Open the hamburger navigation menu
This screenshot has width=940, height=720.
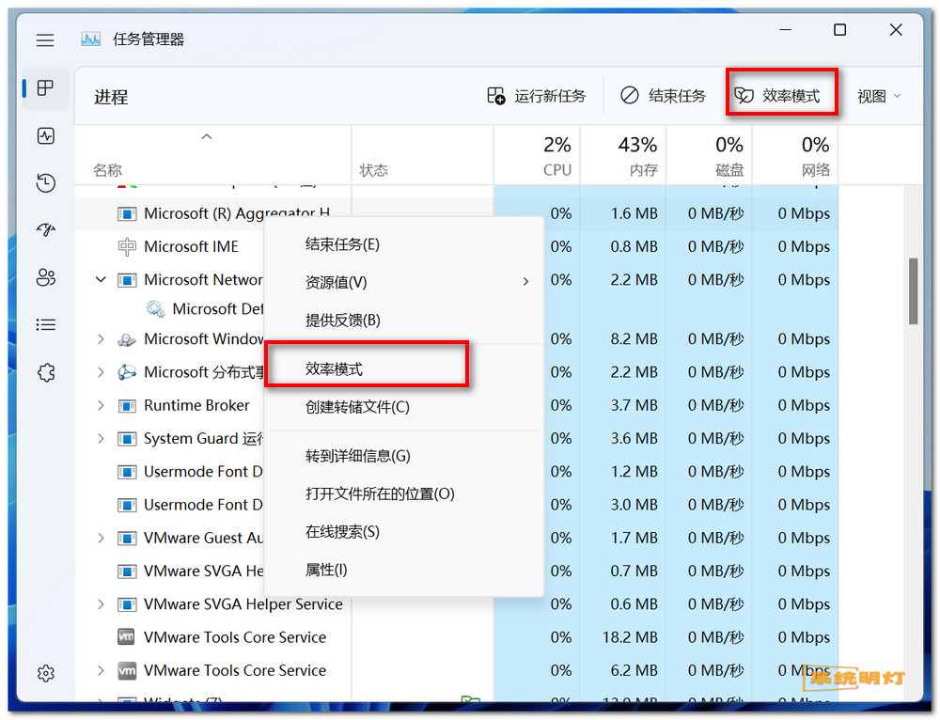[45, 40]
